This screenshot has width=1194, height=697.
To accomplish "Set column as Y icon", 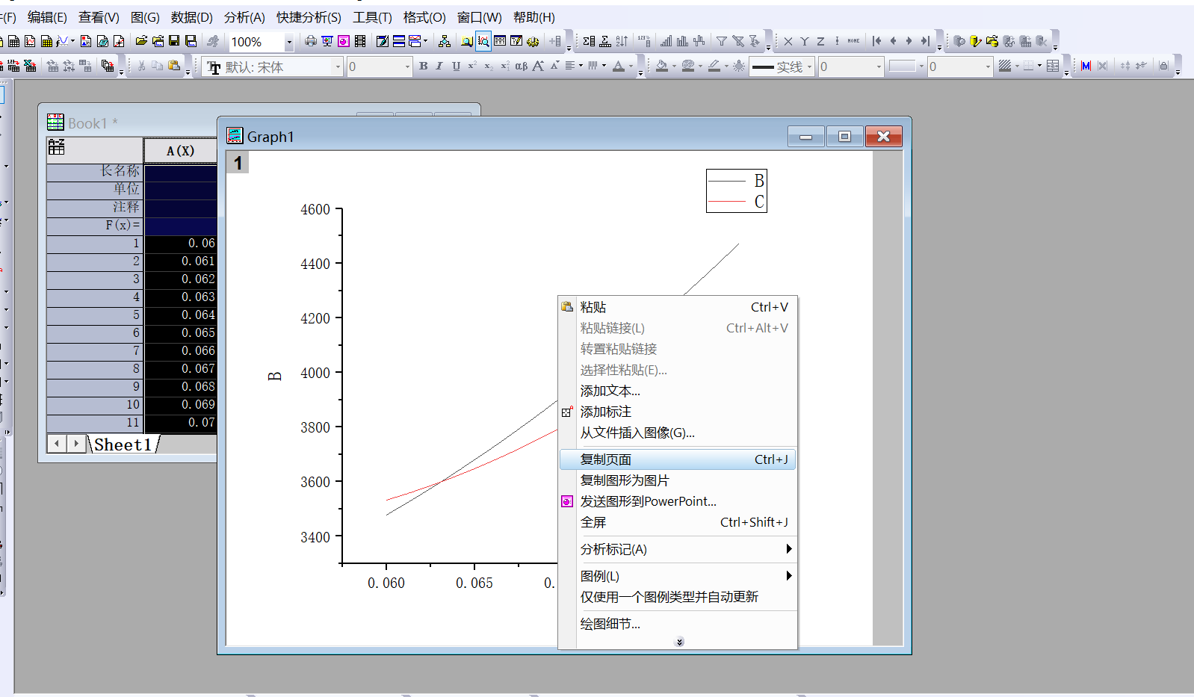I will 805,41.
